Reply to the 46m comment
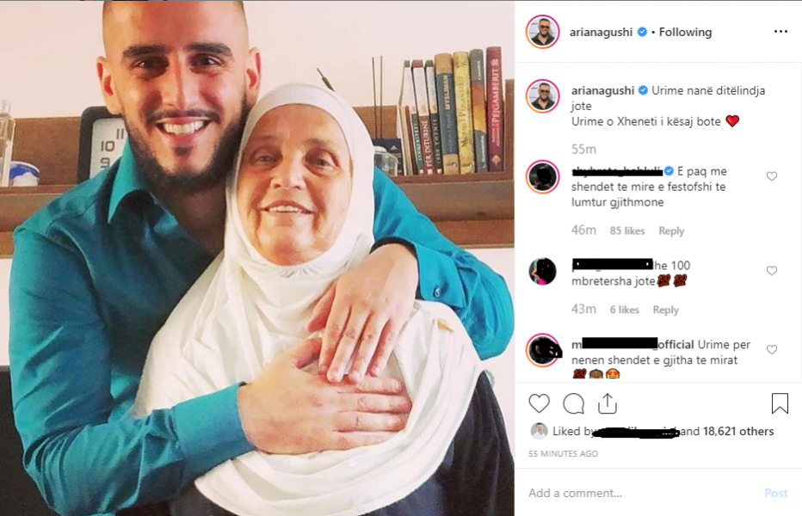Screen dimensions: 802x516 [x=671, y=231]
